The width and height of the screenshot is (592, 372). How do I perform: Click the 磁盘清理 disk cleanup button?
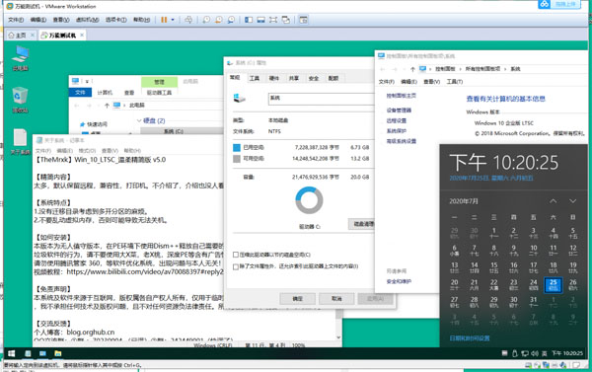pyautogui.click(x=361, y=224)
